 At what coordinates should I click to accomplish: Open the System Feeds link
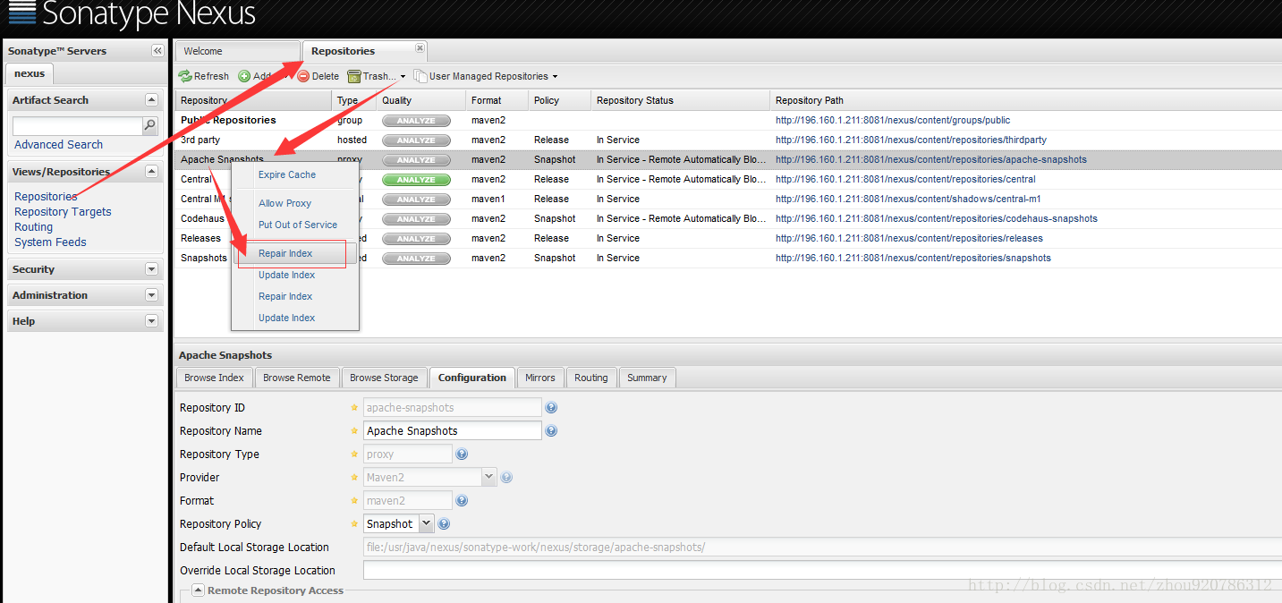tap(50, 242)
